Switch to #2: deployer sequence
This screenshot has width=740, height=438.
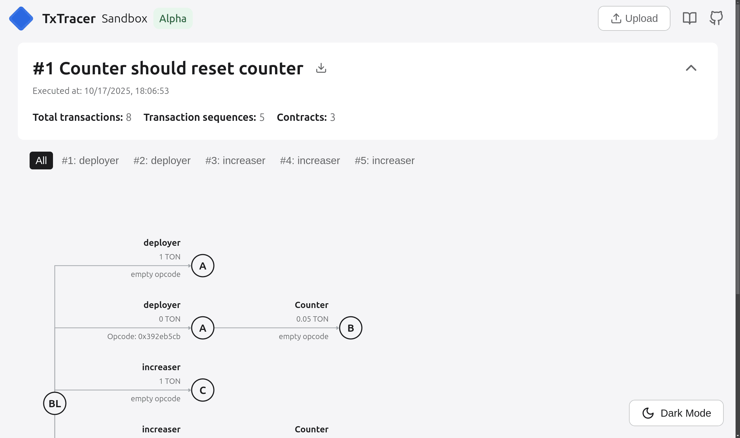coord(162,161)
